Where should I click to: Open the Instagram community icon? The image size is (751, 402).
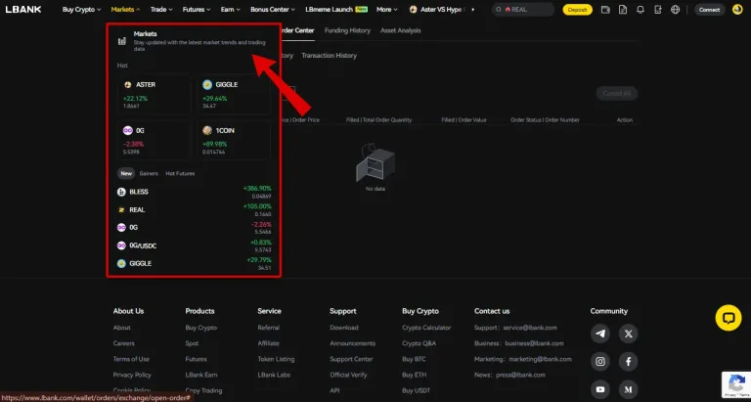600,362
